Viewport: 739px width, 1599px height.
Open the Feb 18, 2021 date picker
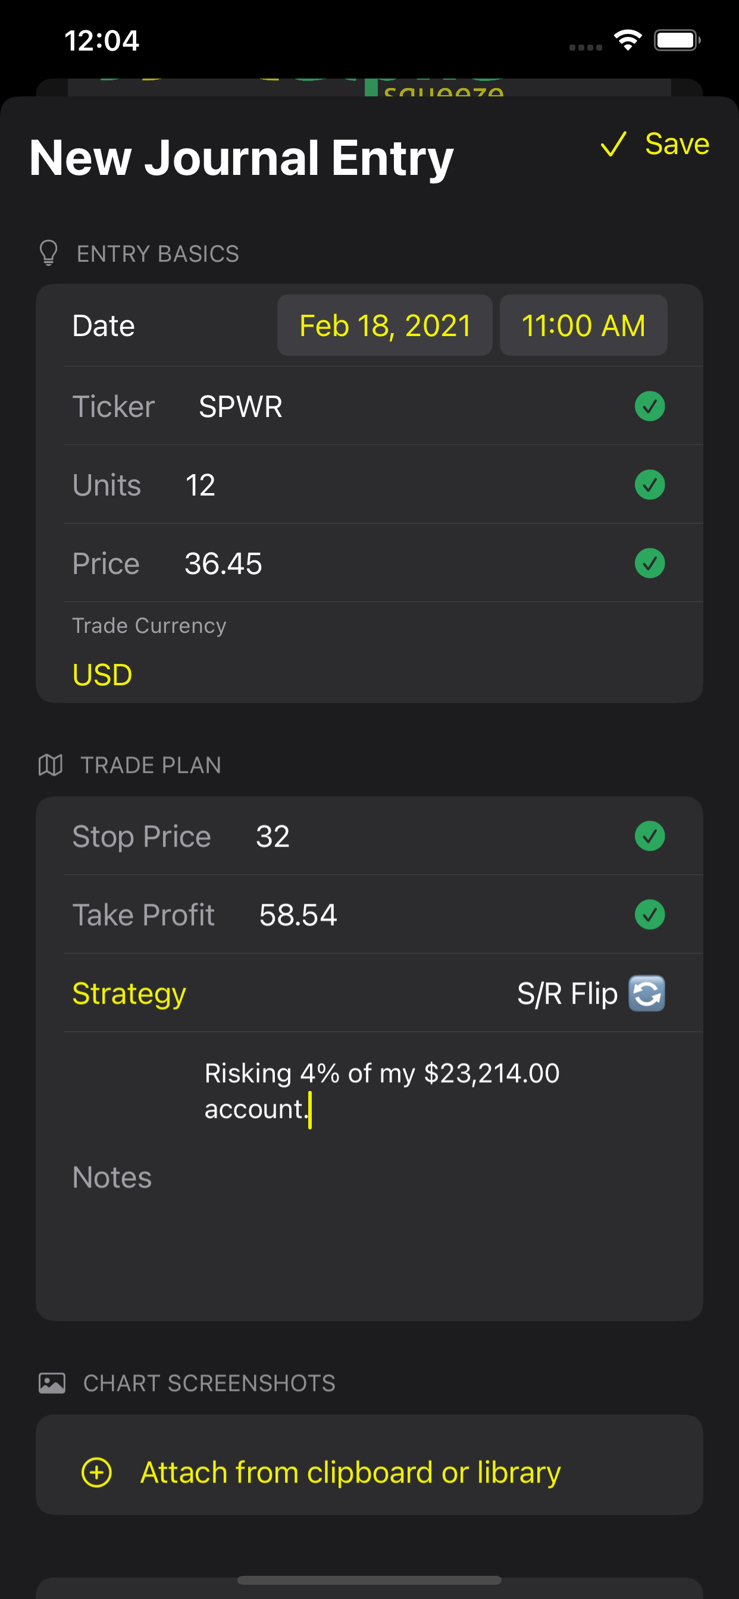385,325
